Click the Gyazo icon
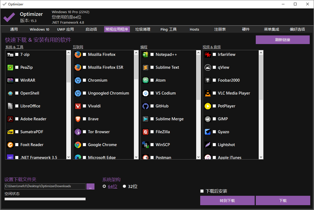This screenshot has width=314, height=210. tap(208, 132)
